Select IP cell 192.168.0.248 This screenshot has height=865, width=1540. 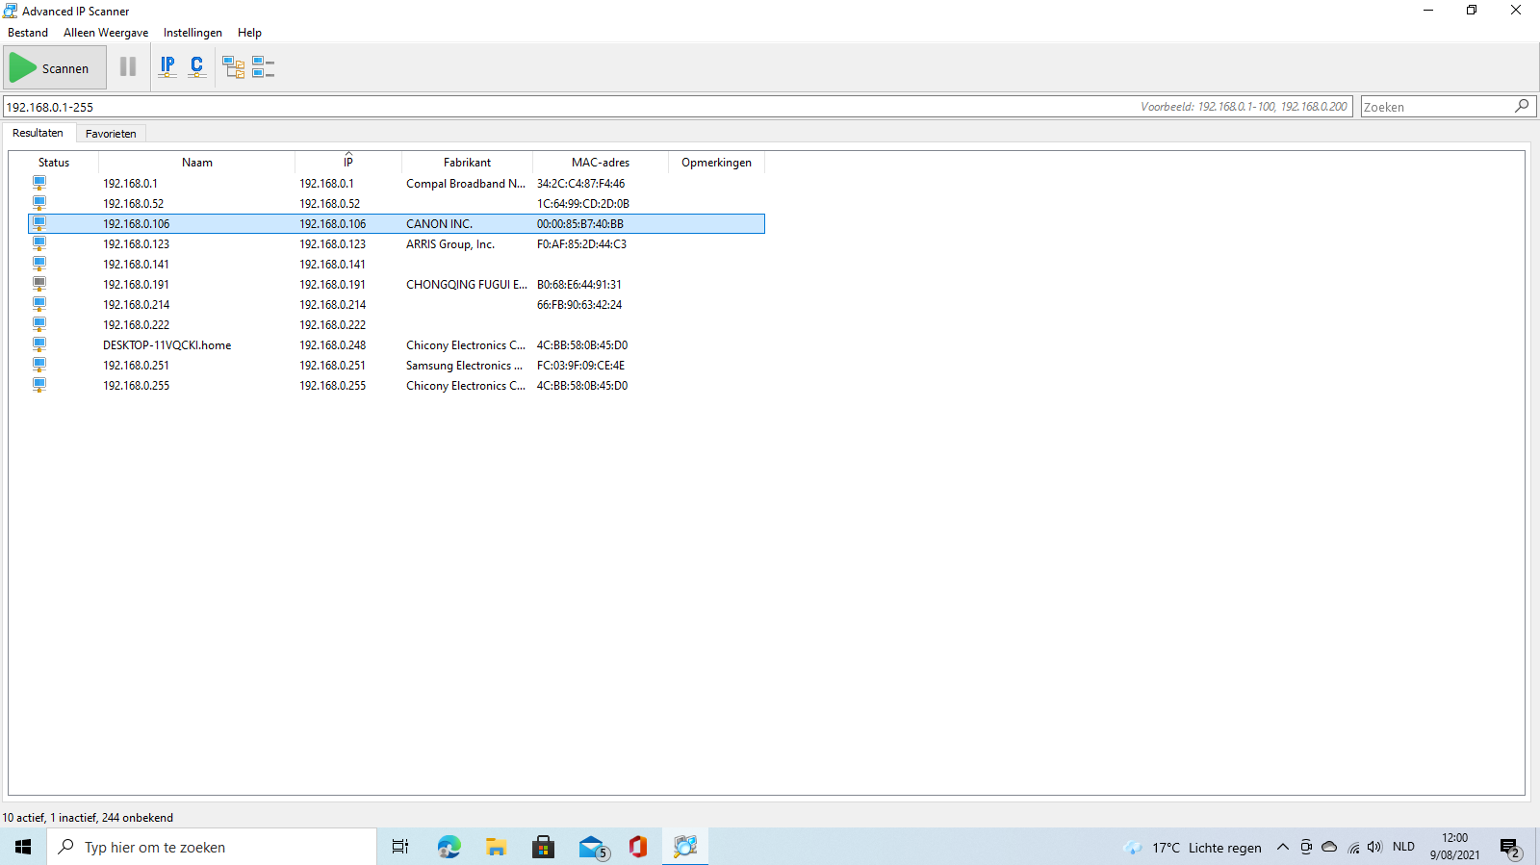click(332, 345)
